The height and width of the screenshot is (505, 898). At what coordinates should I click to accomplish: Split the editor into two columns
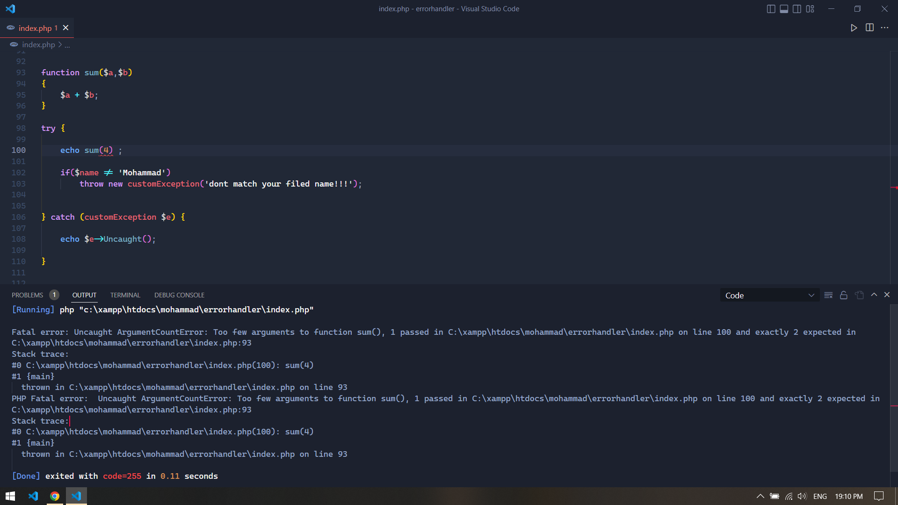[870, 28]
